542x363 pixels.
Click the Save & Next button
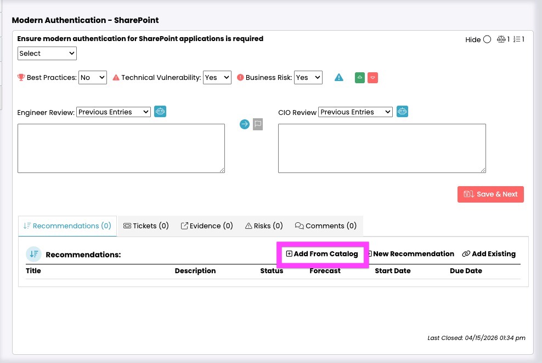tap(490, 194)
